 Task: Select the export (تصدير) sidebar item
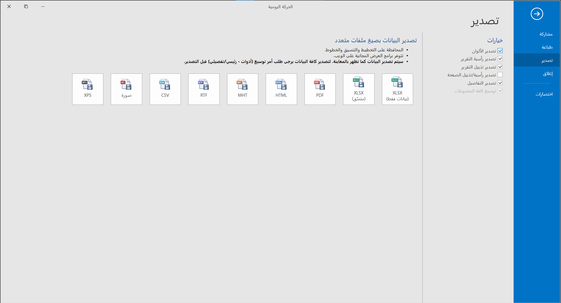547,60
